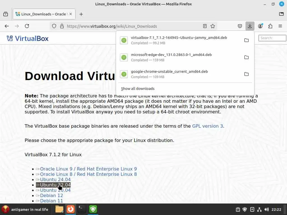Open the Firefox hamburger menu
This screenshot has width=287, height=215.
pos(280,26)
